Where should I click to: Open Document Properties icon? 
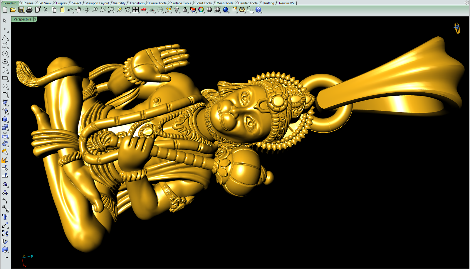pos(38,10)
